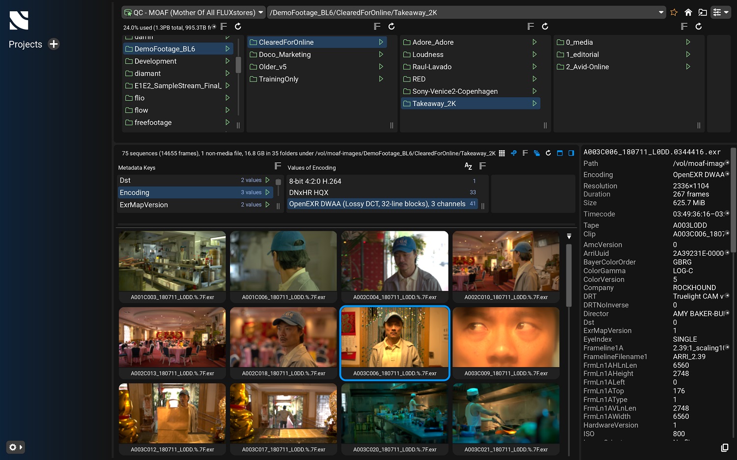Sort the second folder column

pos(377,27)
